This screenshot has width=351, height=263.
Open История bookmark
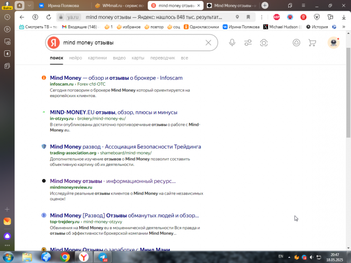317,27
